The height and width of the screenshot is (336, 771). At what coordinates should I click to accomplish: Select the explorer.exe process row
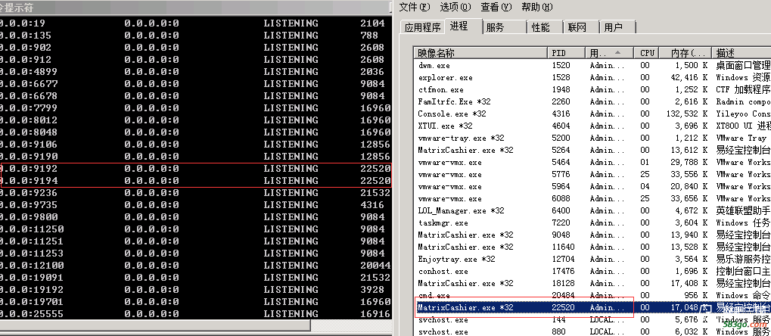tap(592, 78)
